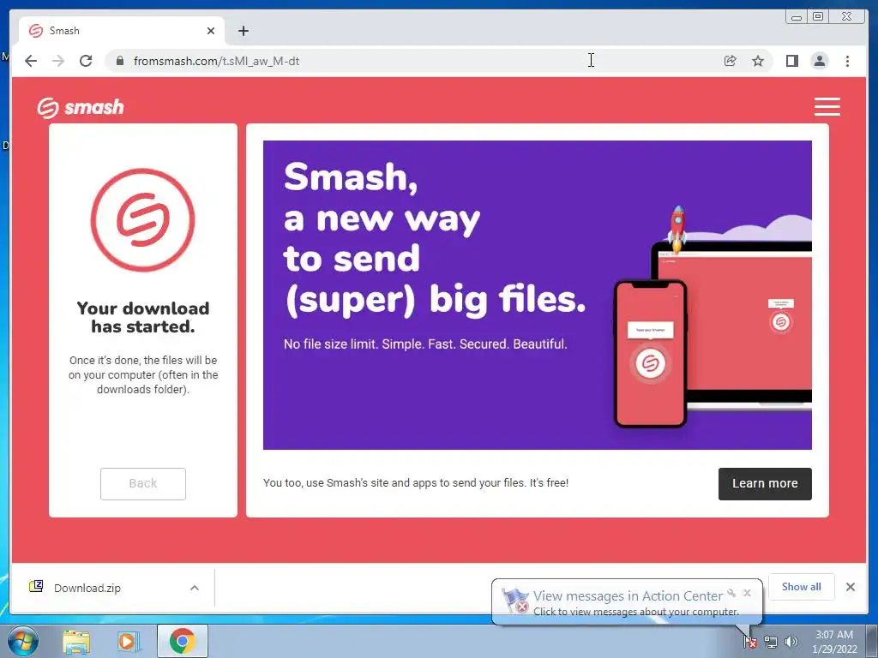Click the Learn more button
878x658 pixels.
(765, 483)
